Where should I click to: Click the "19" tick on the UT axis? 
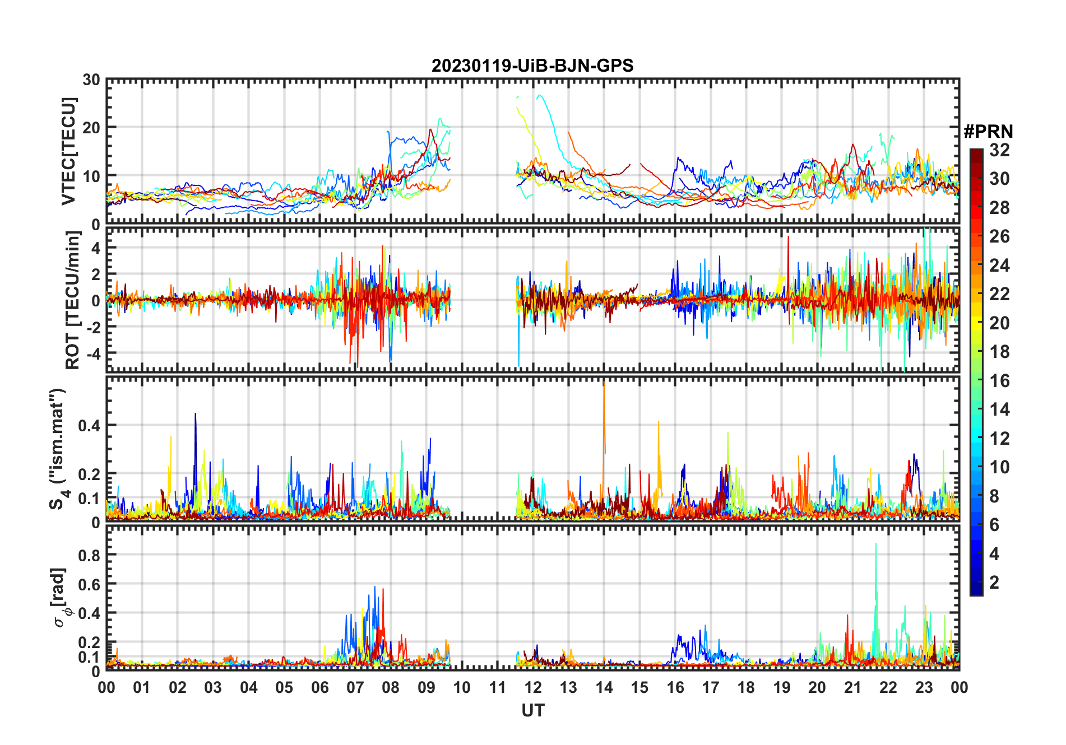click(x=782, y=687)
